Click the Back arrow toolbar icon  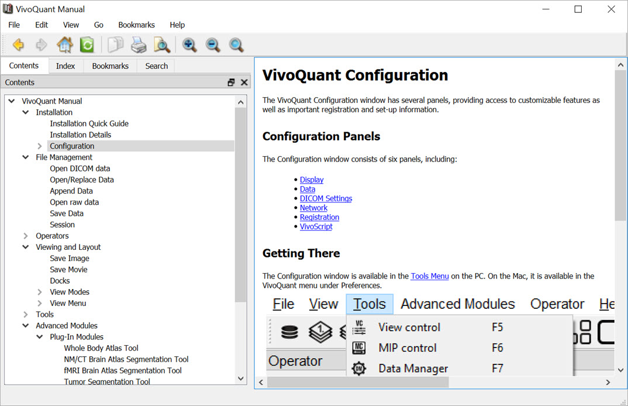coord(18,45)
